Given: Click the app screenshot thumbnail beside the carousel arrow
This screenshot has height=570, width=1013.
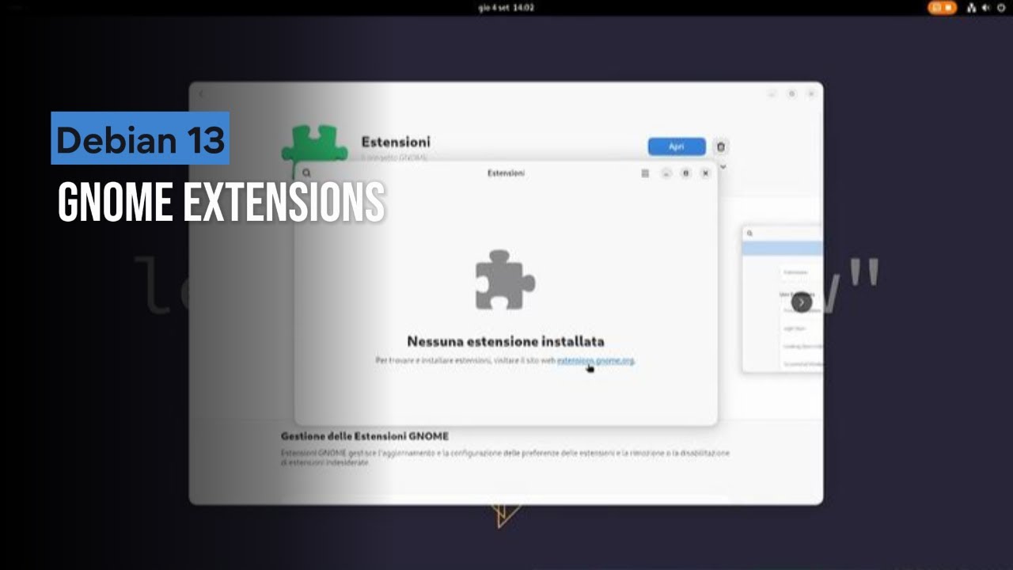Looking at the screenshot, I should pos(783,298).
